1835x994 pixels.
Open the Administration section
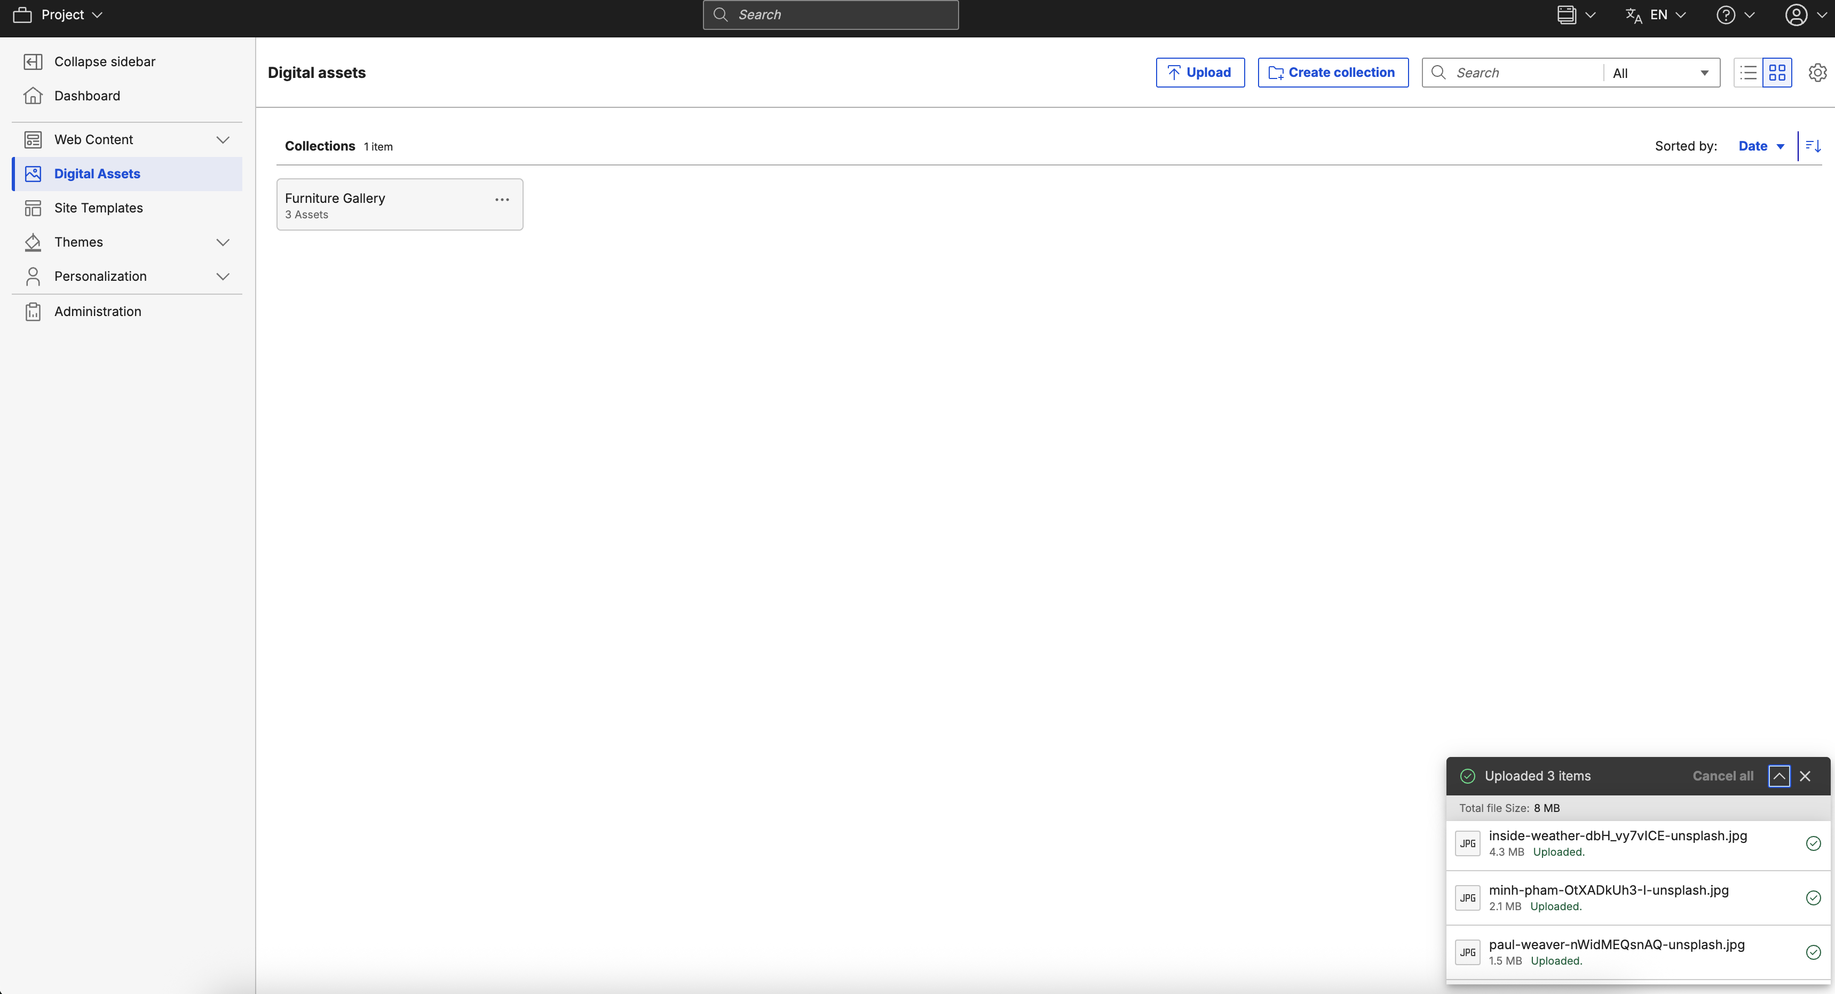(98, 311)
